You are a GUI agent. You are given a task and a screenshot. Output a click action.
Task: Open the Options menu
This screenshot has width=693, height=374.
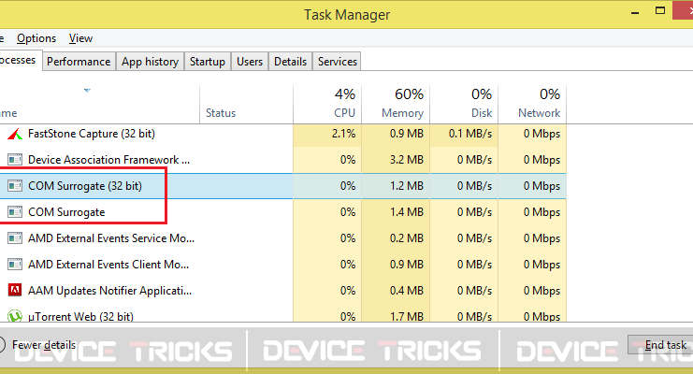[36, 38]
